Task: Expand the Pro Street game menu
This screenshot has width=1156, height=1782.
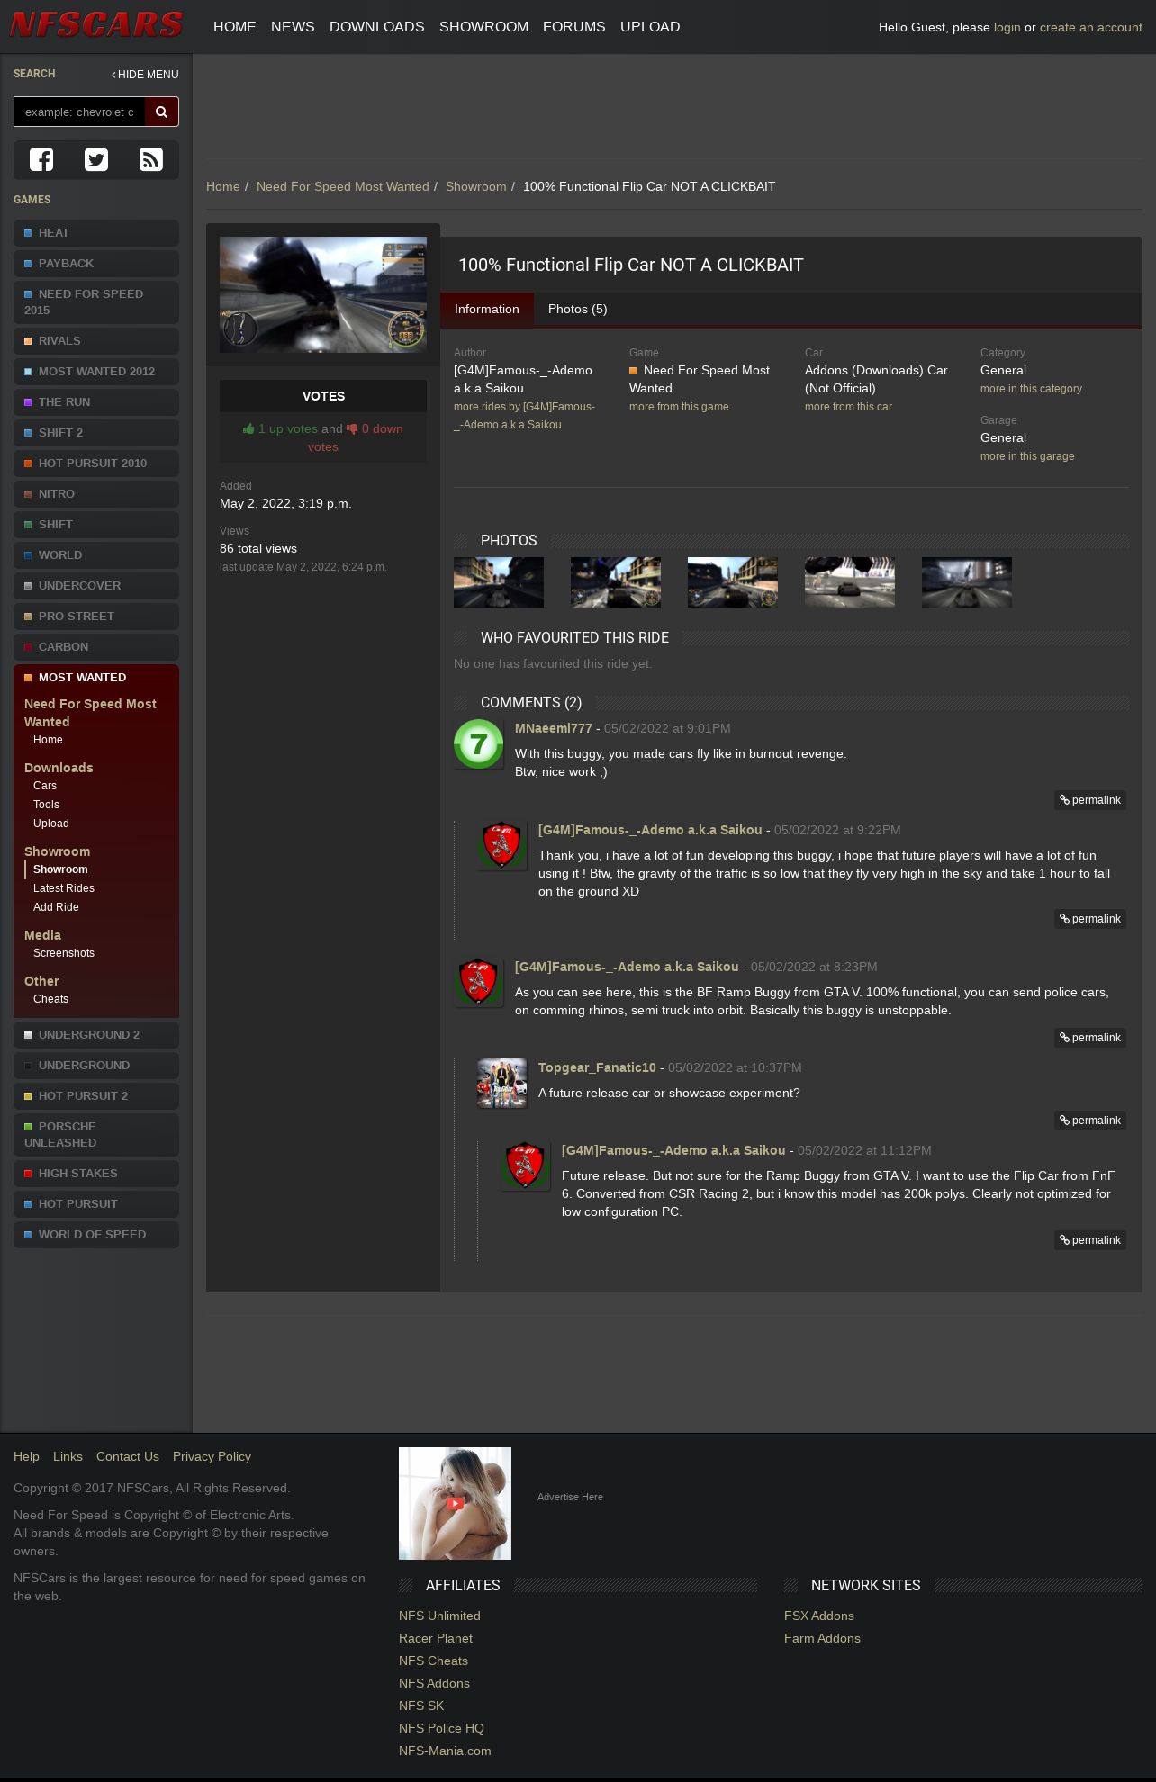Action: pyautogui.click(x=96, y=616)
